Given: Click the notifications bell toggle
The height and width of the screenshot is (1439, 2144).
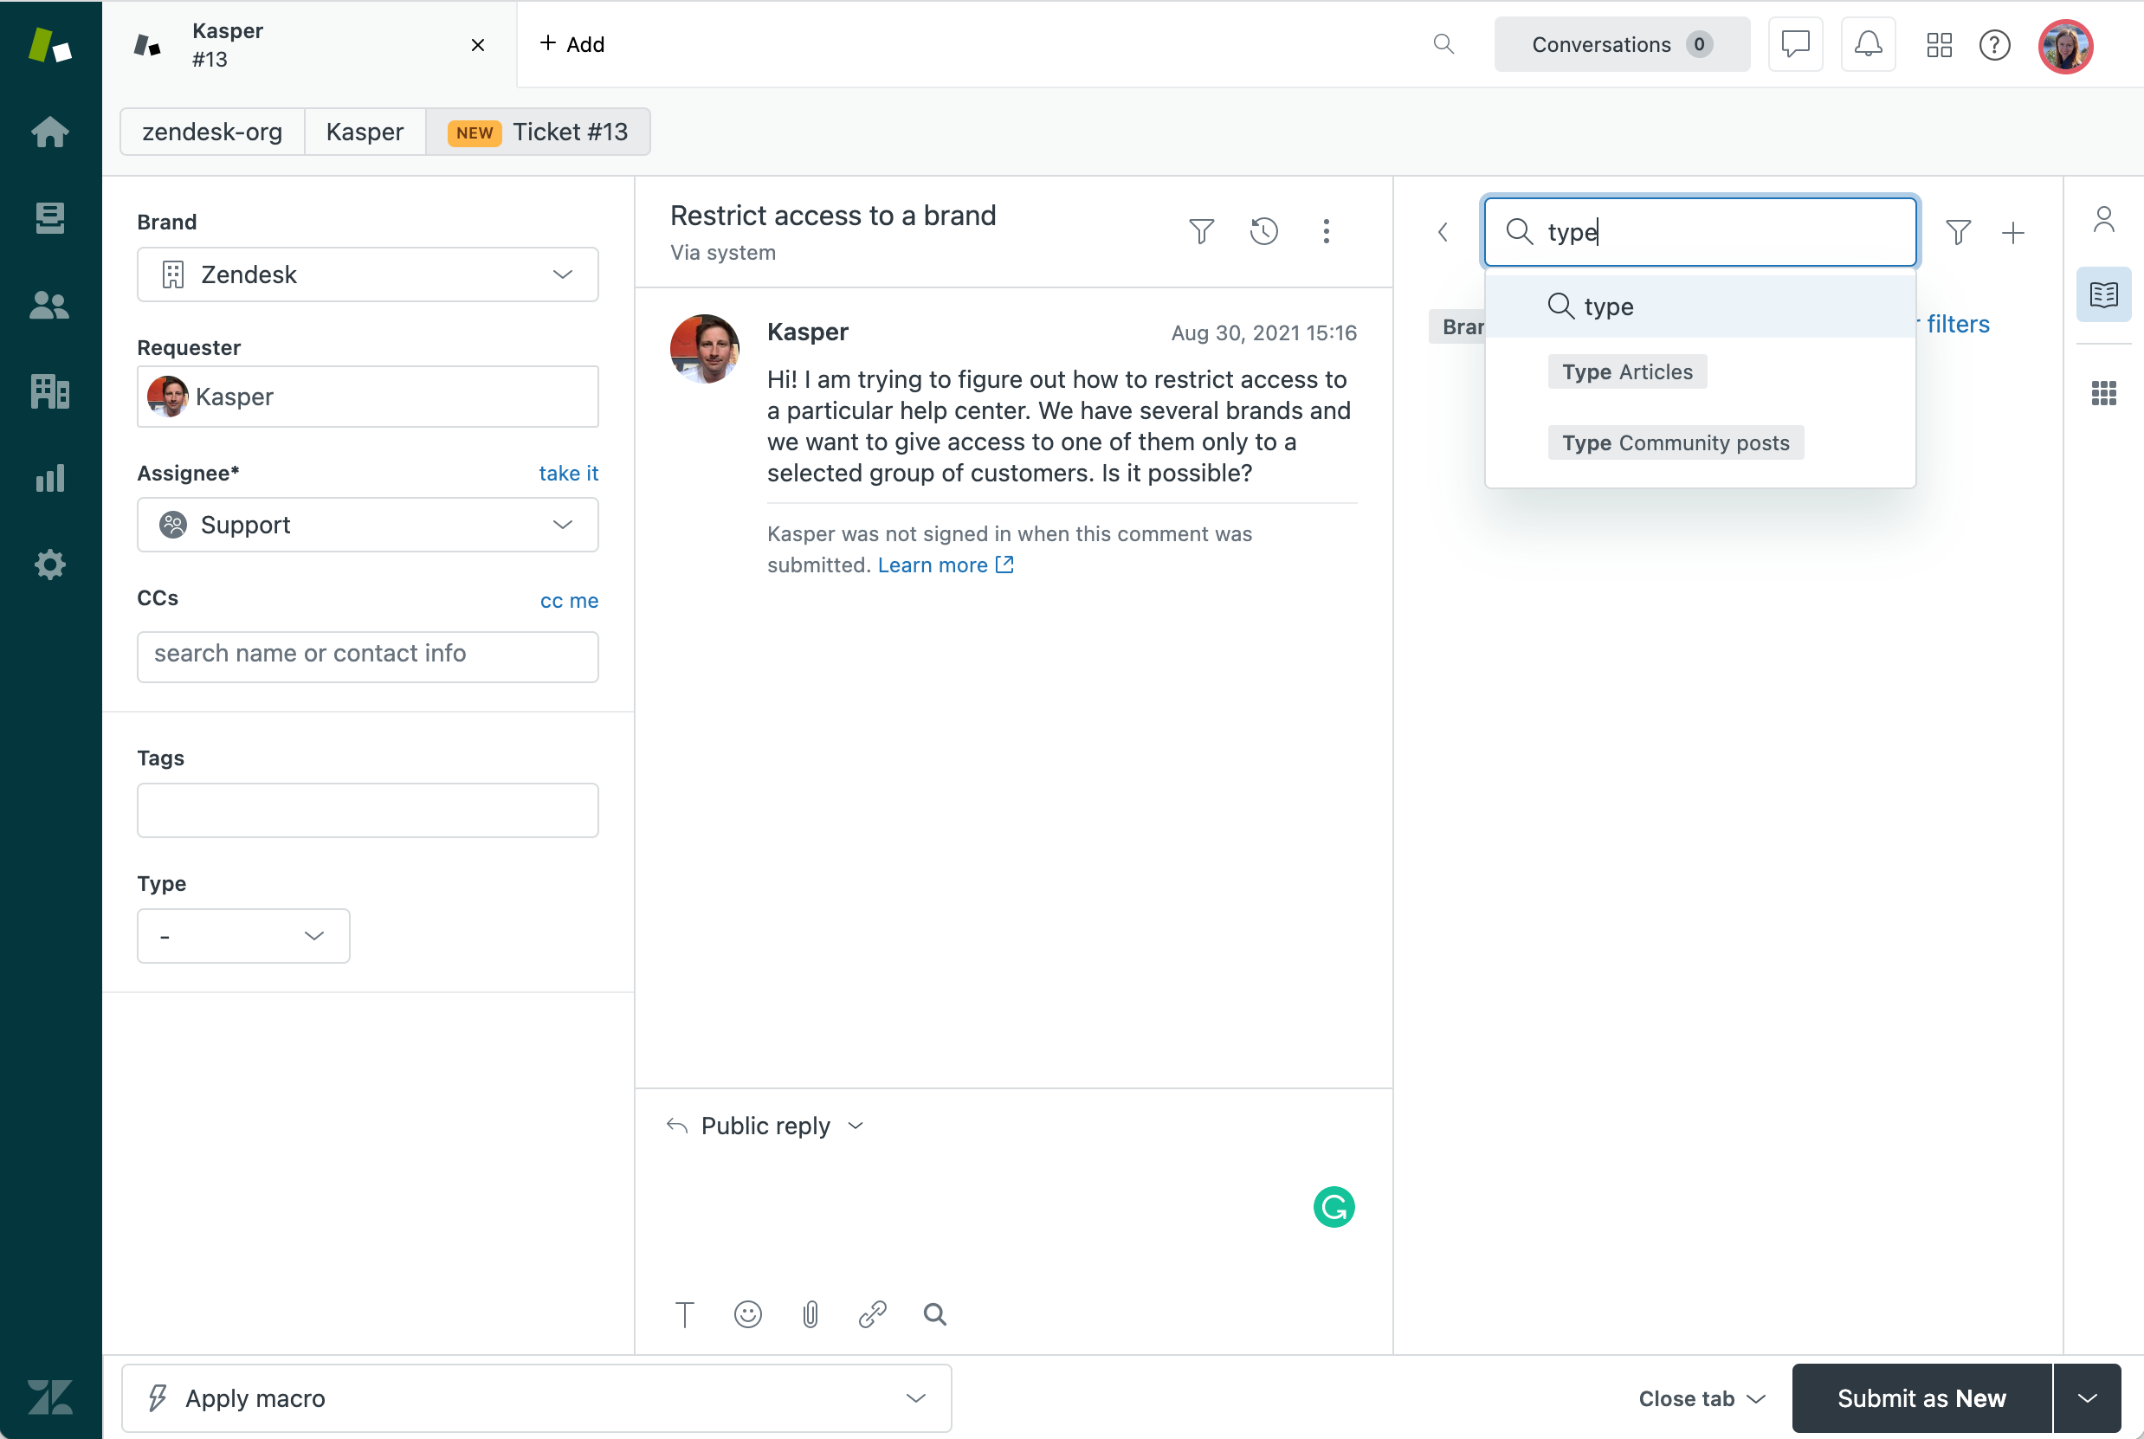Looking at the screenshot, I should (1868, 43).
